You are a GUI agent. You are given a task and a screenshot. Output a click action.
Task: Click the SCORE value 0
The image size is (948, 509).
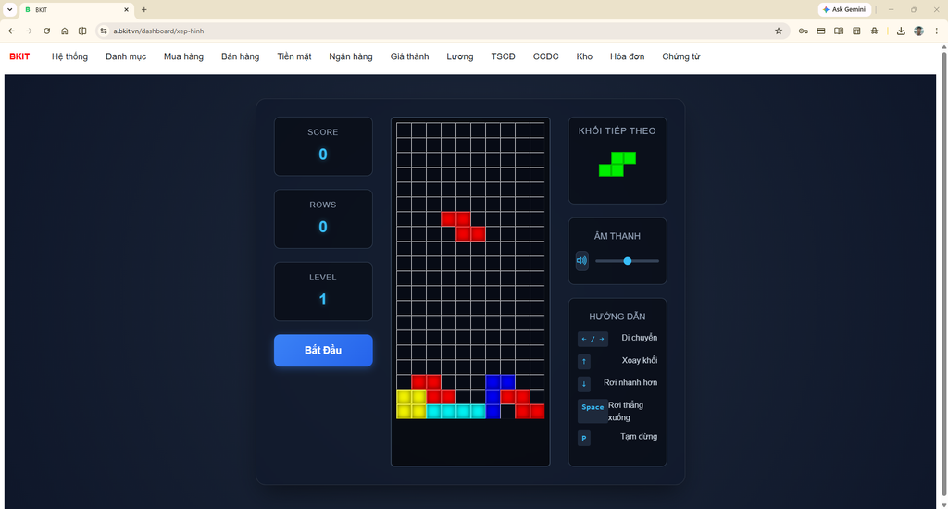(x=323, y=155)
